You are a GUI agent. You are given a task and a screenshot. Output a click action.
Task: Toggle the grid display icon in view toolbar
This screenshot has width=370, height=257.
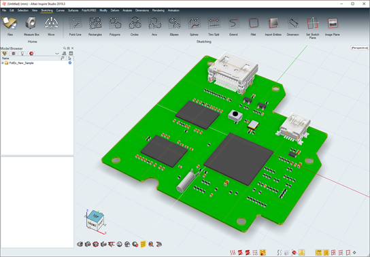[x=143, y=244]
